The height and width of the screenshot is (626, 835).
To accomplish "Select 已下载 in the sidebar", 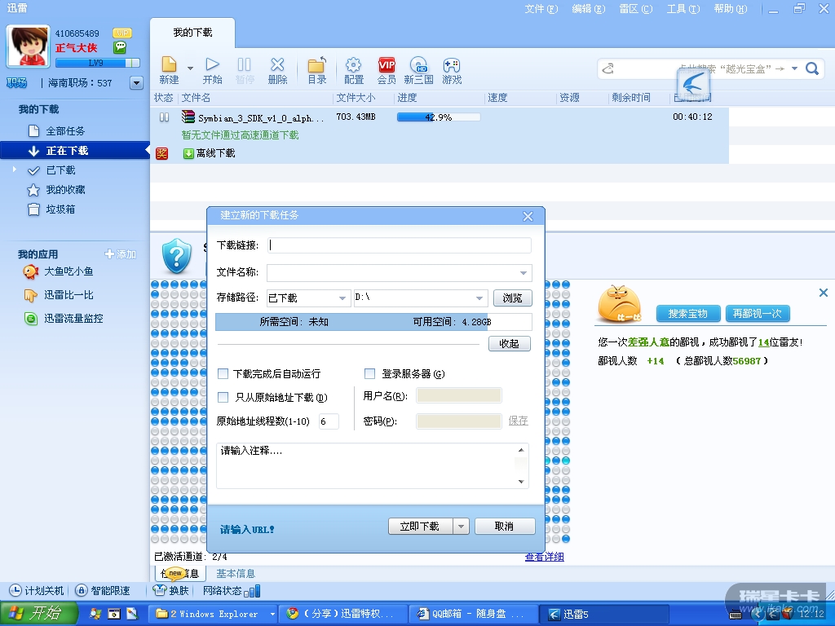I will pos(60,170).
